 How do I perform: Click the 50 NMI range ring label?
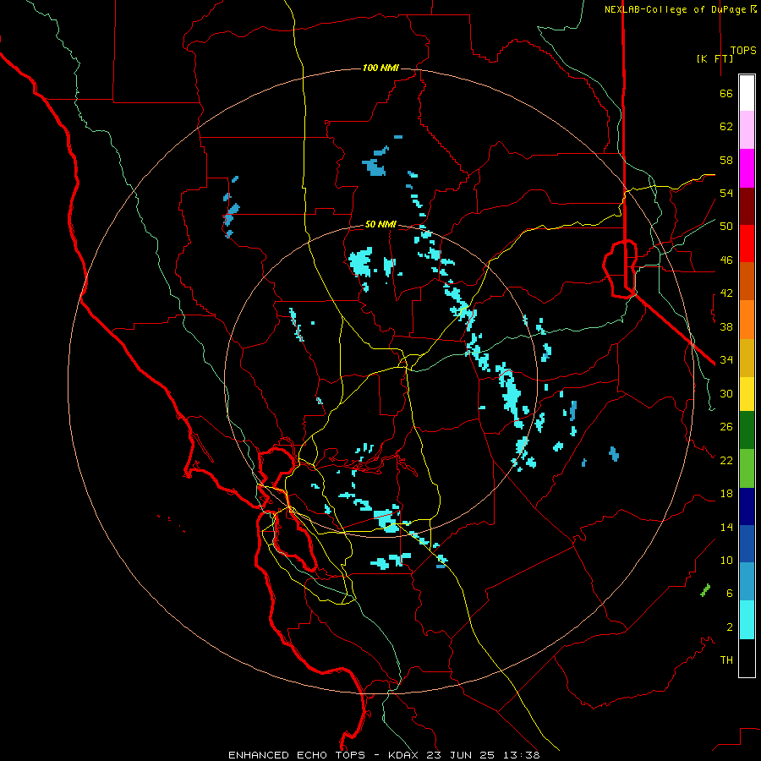pyautogui.click(x=380, y=224)
